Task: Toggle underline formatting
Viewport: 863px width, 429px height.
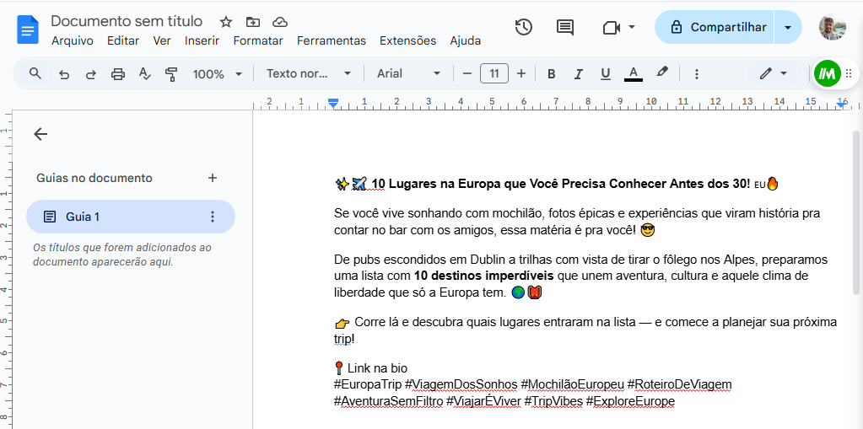Action: (x=605, y=74)
